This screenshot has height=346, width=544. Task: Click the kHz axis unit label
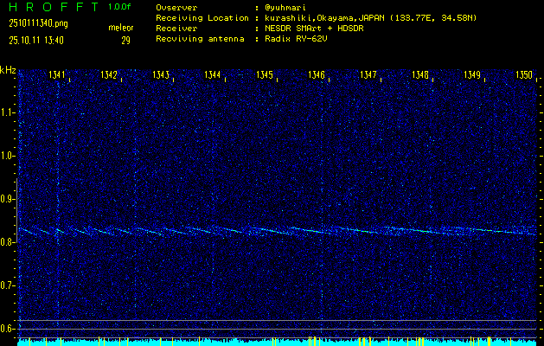click(x=8, y=70)
